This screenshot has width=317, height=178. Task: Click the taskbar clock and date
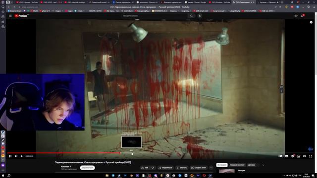(307, 176)
